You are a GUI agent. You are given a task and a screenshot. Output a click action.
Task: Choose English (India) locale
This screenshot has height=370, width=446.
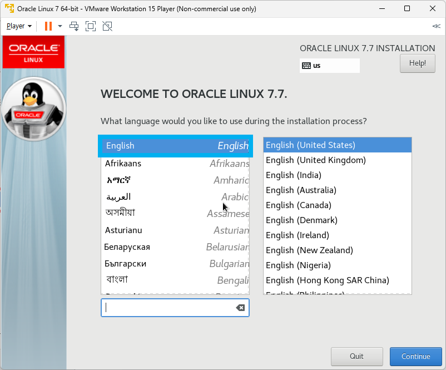click(x=338, y=175)
